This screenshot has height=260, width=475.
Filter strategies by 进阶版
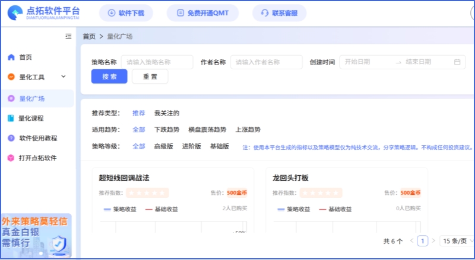191,146
